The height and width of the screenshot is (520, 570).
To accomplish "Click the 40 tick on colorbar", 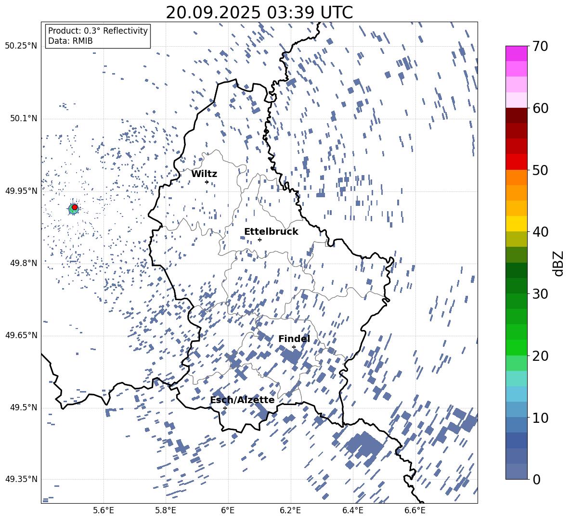I will [x=540, y=232].
